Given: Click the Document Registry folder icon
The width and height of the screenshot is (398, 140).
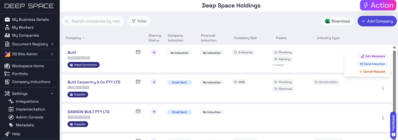Looking at the screenshot, I should [7, 44].
